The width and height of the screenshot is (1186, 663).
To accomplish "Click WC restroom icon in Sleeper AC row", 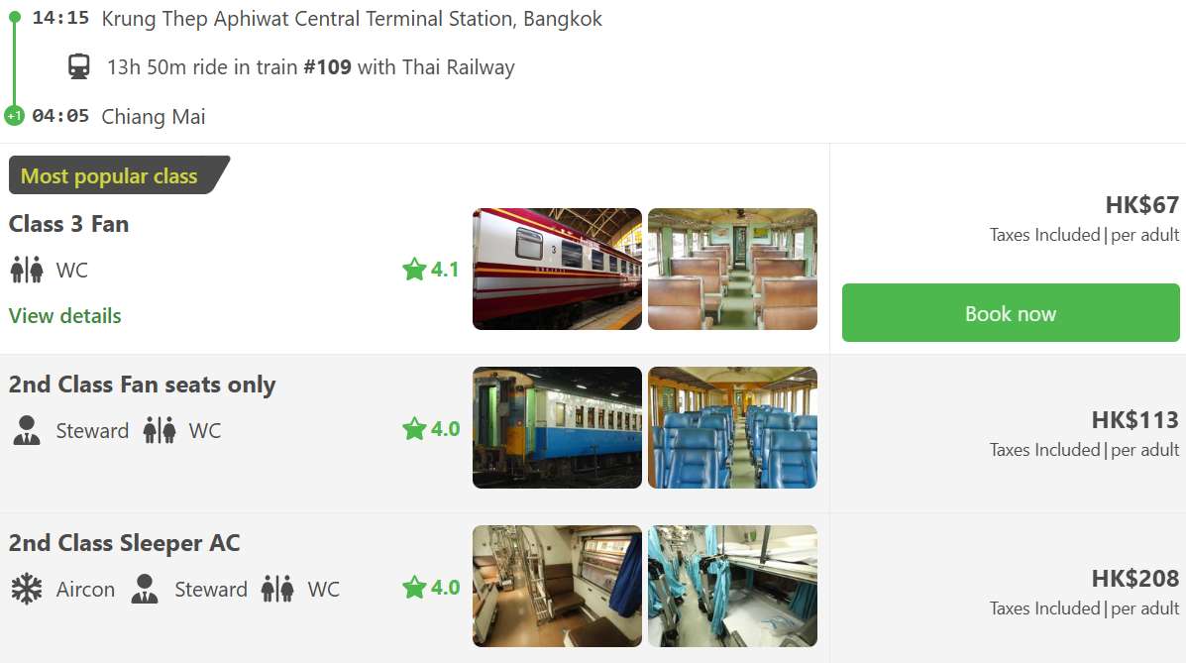I will pos(277,589).
